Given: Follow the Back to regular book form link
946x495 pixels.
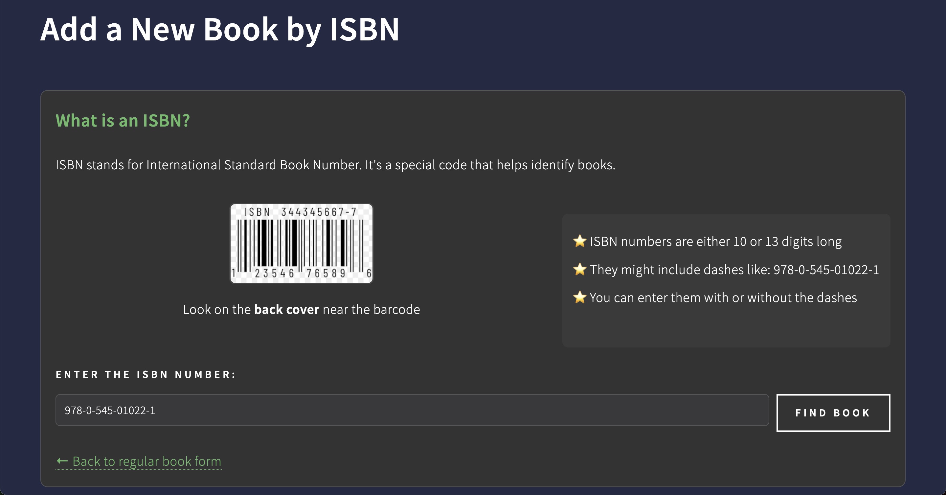Looking at the screenshot, I should [146, 461].
